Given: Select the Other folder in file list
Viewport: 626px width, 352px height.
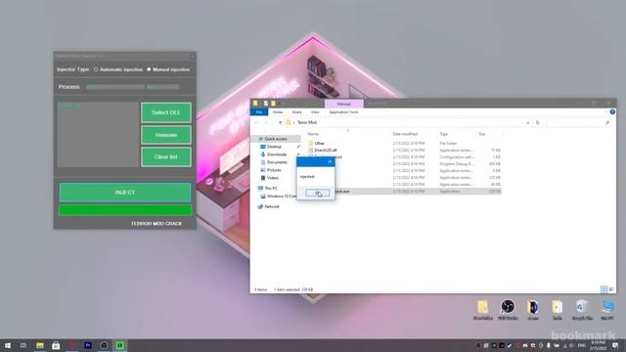Looking at the screenshot, I should [x=320, y=144].
